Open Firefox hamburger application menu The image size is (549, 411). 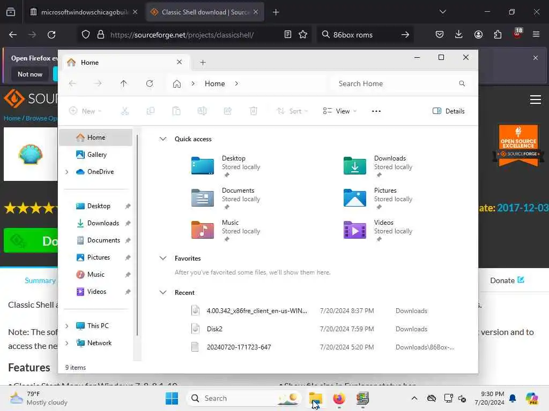[536, 34]
